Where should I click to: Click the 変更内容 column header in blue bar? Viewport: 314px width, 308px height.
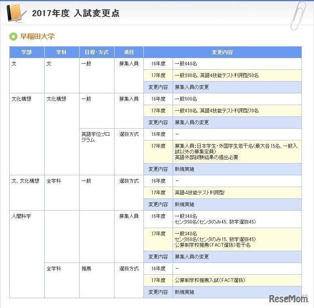(223, 52)
